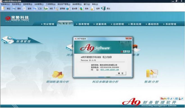
Task: Open the 报表 reports toolbar icon
Action: tap(82, 8)
